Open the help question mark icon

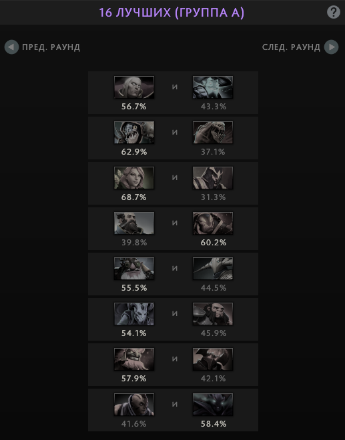(x=334, y=13)
